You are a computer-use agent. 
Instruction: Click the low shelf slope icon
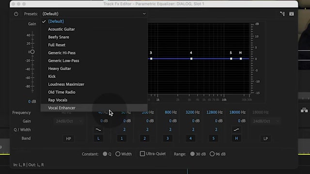pos(98,130)
